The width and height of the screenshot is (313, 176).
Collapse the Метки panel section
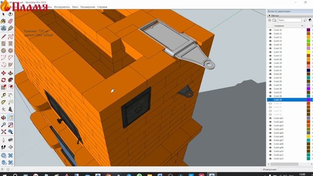click(269, 16)
